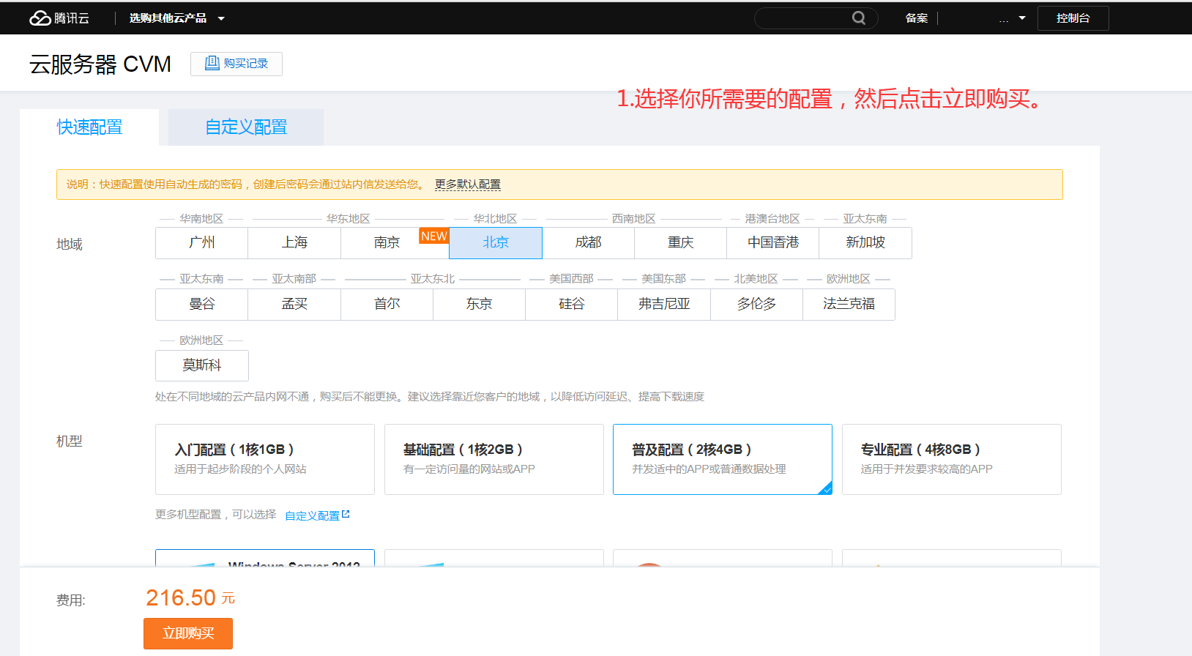Switch to 自定义配置 tab
1192x656 pixels.
(246, 127)
